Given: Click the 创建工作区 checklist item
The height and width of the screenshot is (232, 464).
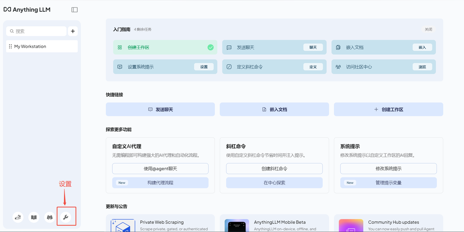Looking at the screenshot, I should tap(165, 47).
